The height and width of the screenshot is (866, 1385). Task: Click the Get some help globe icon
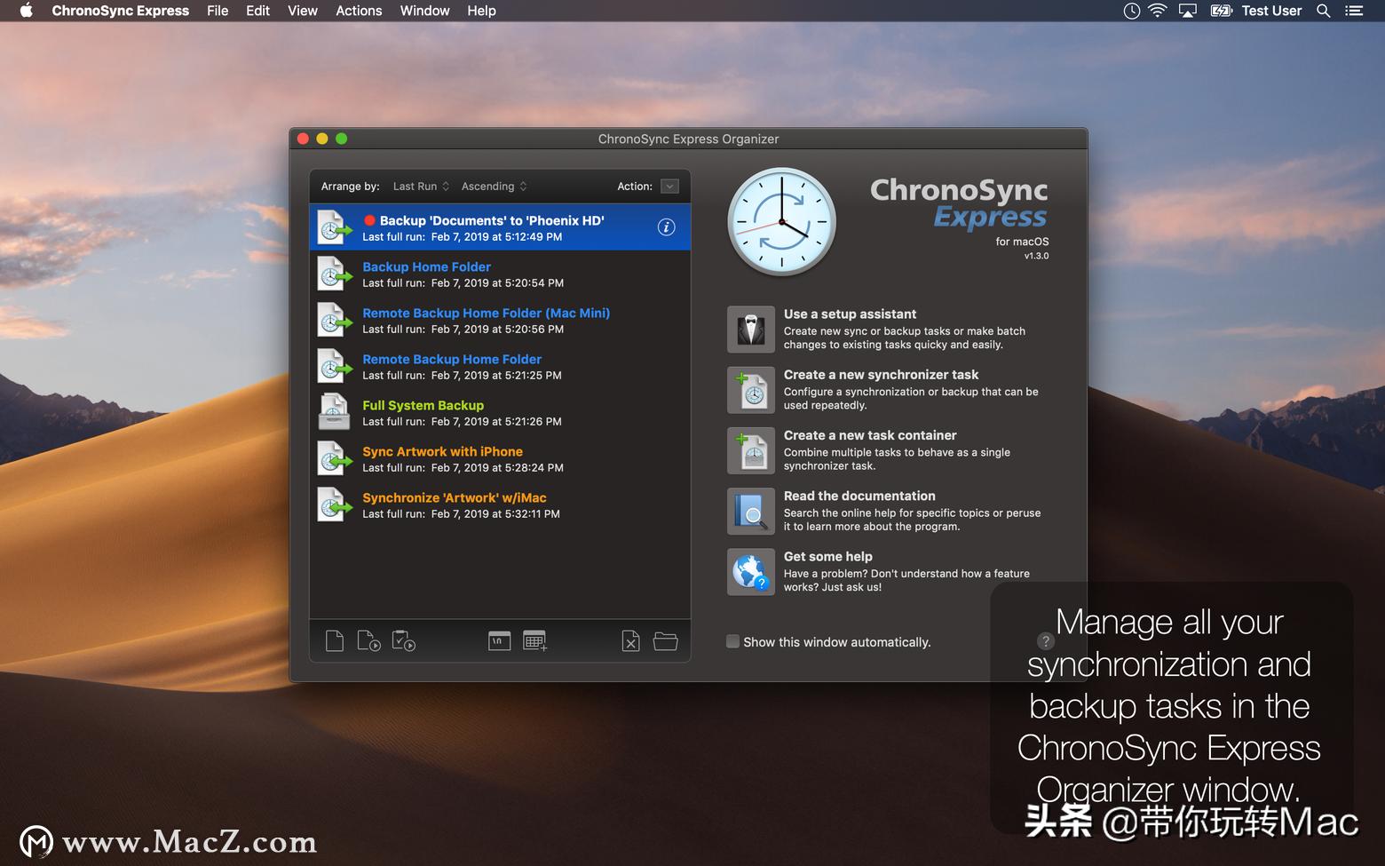[x=751, y=571]
